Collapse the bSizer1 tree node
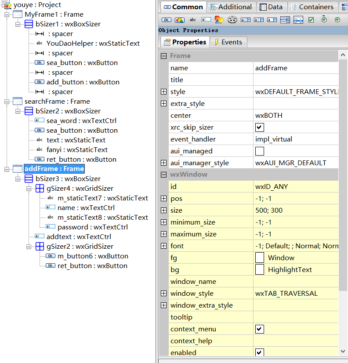Viewport: 348px width, 363px height. coord(18,24)
